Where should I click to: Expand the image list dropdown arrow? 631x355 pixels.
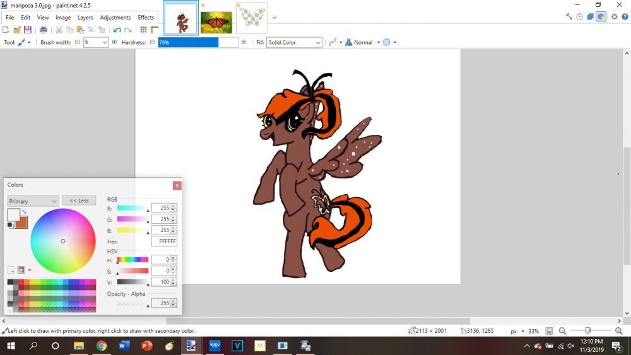(274, 17)
